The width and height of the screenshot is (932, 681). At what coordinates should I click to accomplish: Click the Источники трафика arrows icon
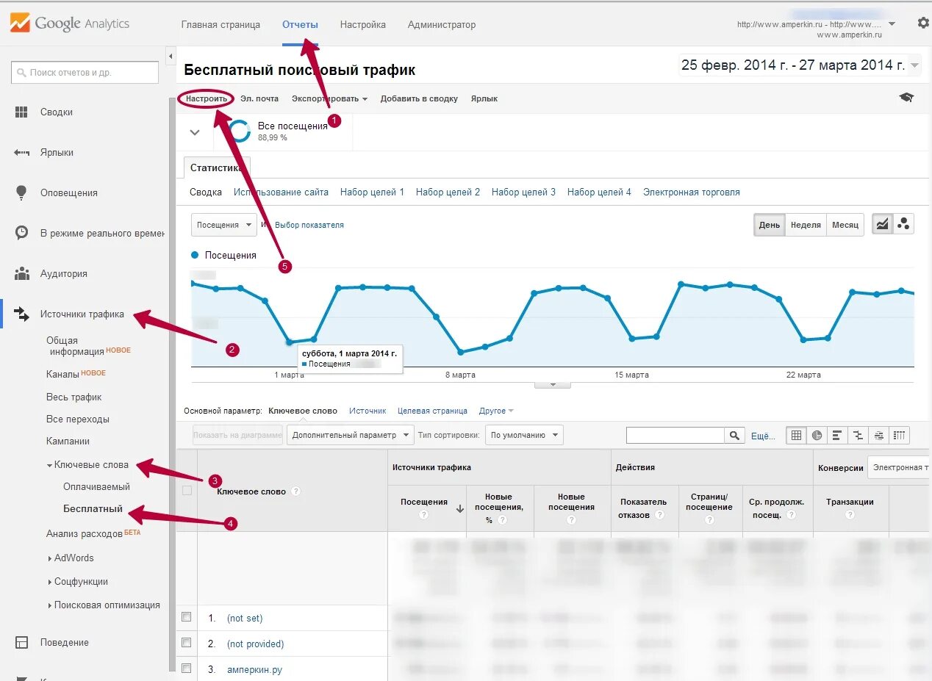21,314
